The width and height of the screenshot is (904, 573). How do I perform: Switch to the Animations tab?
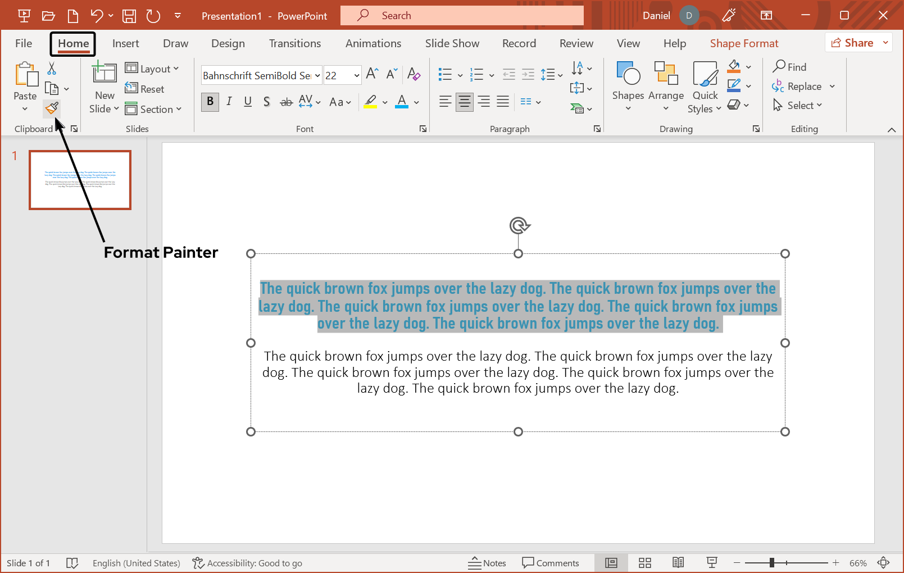373,43
